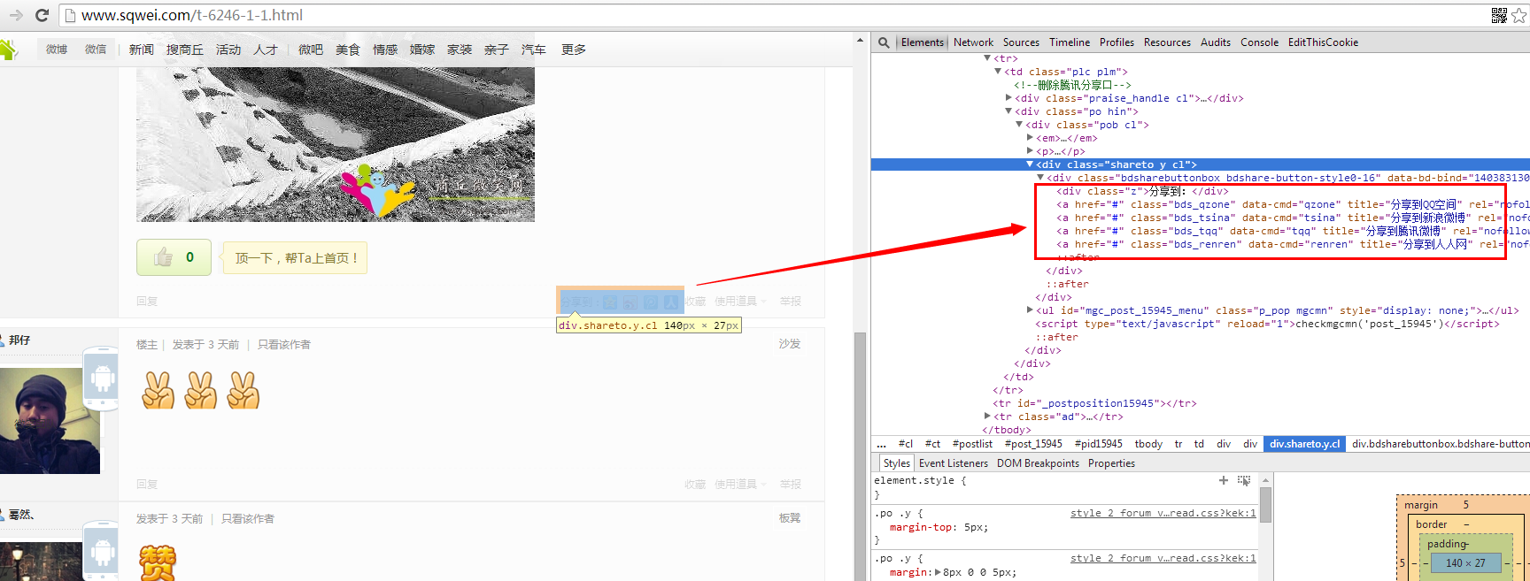The height and width of the screenshot is (581, 1530).
Task: Open the 美食 navigation item
Action: click(x=348, y=50)
